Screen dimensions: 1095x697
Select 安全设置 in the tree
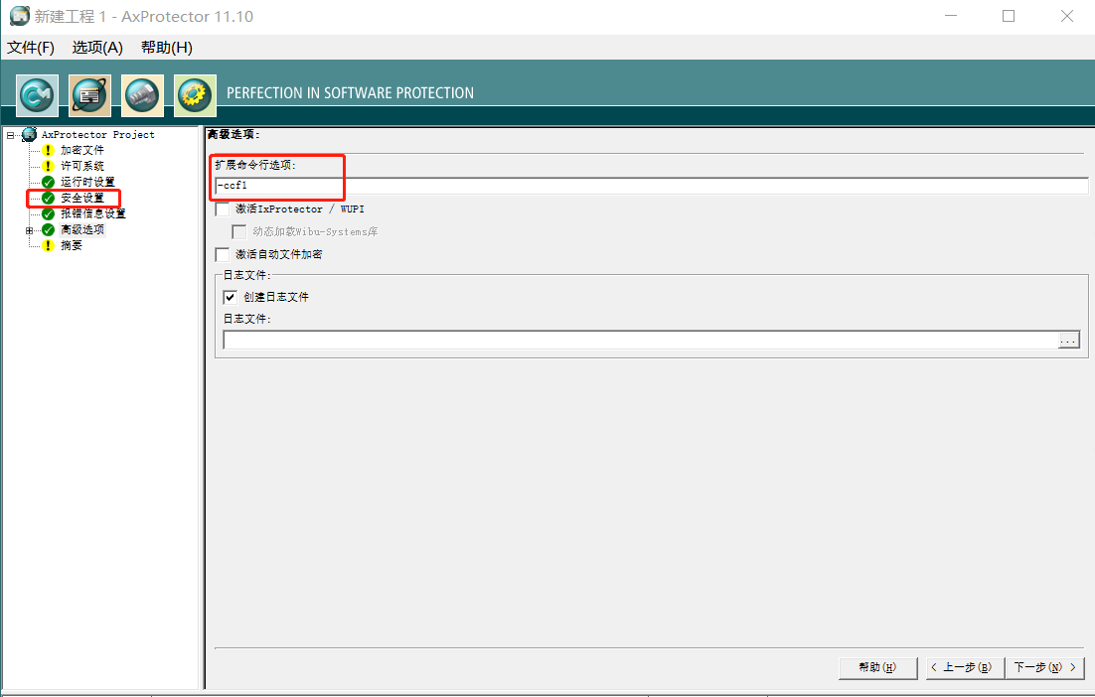pos(82,199)
